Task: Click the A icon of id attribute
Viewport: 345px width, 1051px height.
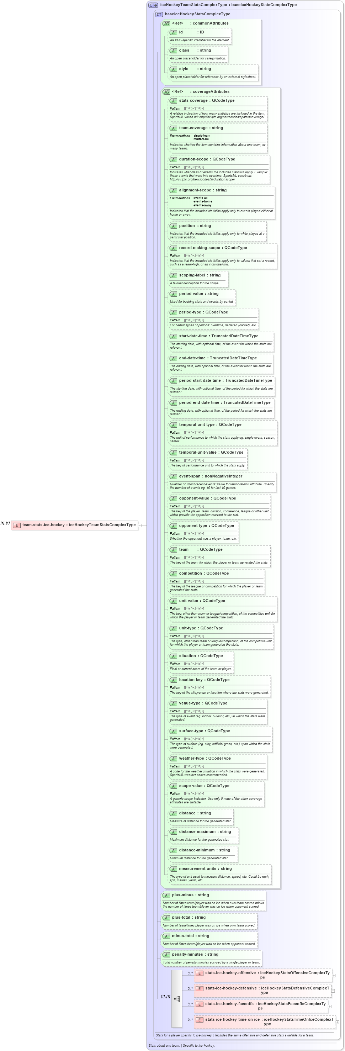Action: click(x=173, y=32)
